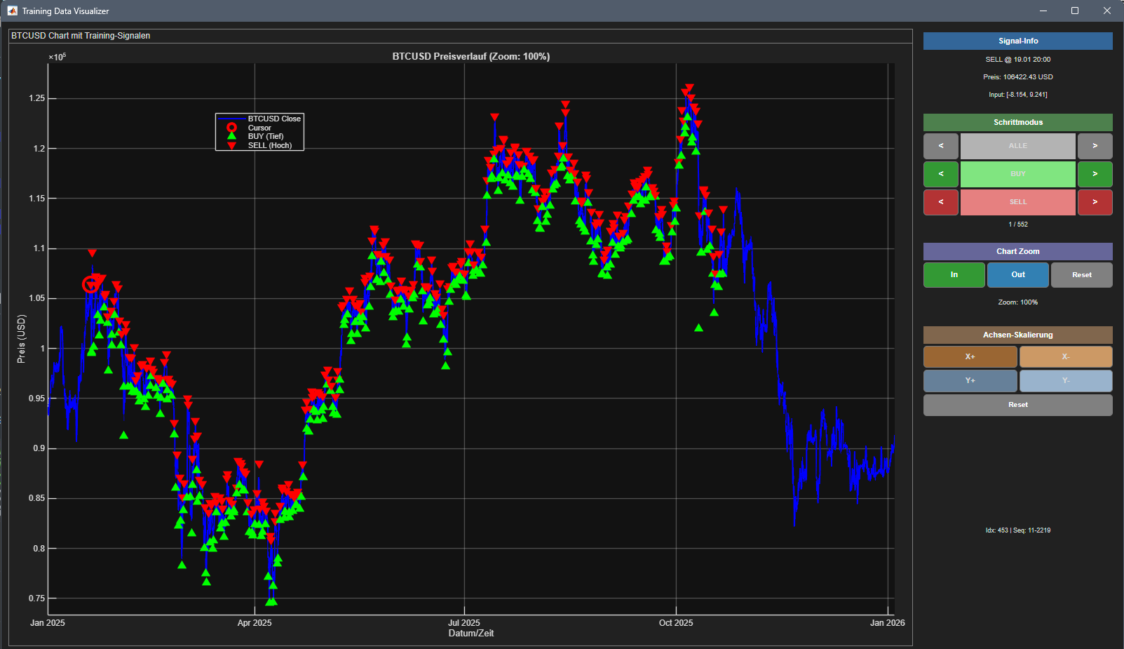The image size is (1124, 649).
Task: Step to next signal with gray right arrow
Action: (1095, 146)
